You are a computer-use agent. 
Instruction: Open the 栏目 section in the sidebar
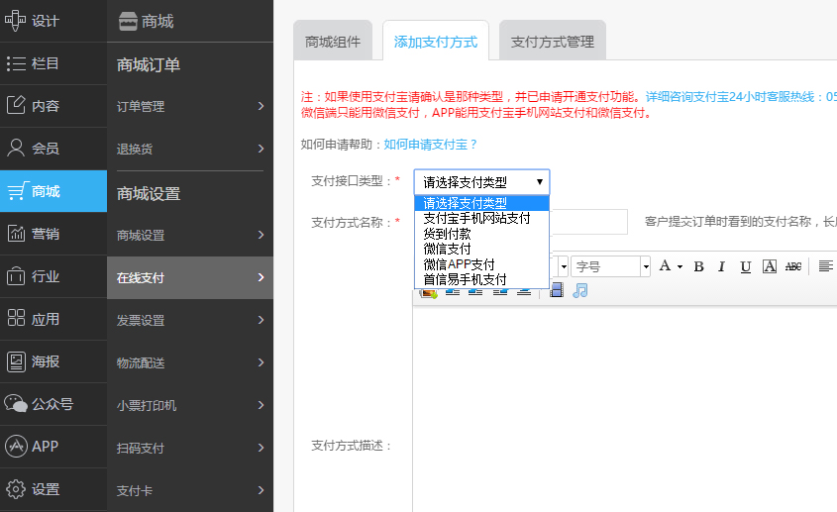tap(53, 63)
